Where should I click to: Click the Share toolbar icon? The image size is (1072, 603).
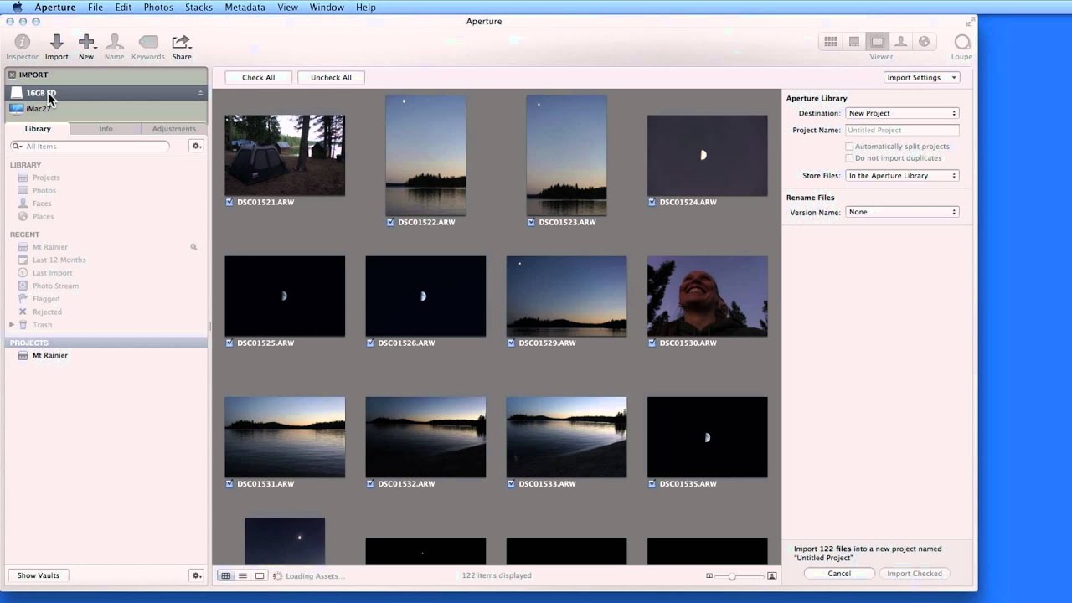[x=181, y=42]
